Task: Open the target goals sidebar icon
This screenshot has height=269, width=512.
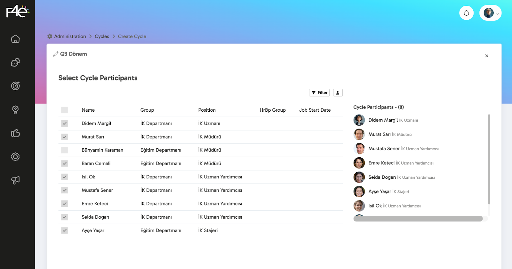Action: tap(15, 86)
